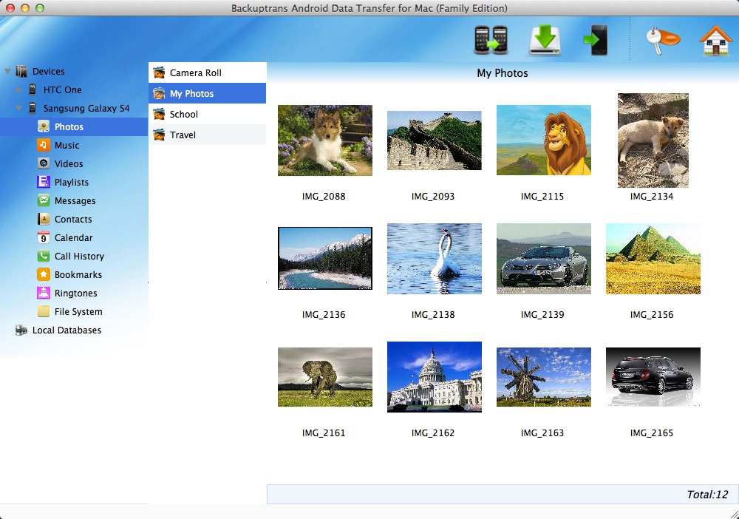The height and width of the screenshot is (519, 739).
Task: Click the Total:12 status text
Action: tap(707, 495)
